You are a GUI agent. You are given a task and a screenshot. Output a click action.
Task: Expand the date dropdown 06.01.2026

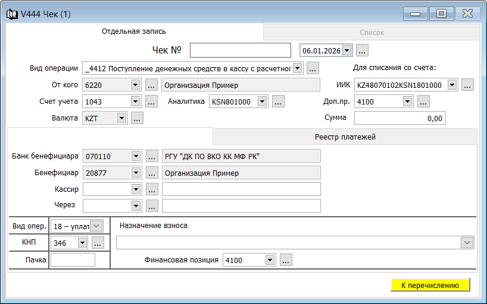[347, 50]
